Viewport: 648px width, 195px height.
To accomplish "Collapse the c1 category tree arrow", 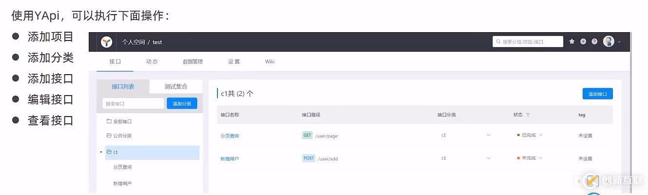I will click(x=101, y=152).
